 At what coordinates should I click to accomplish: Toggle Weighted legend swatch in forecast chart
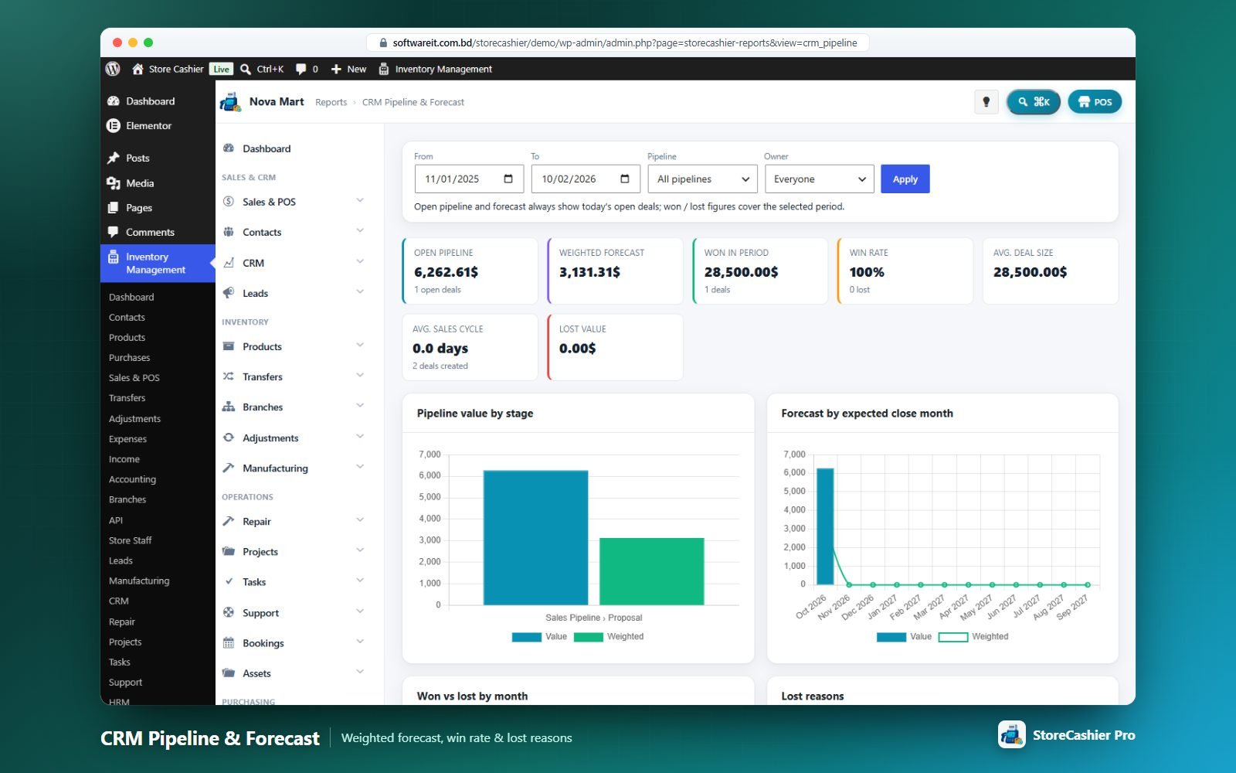coord(953,637)
